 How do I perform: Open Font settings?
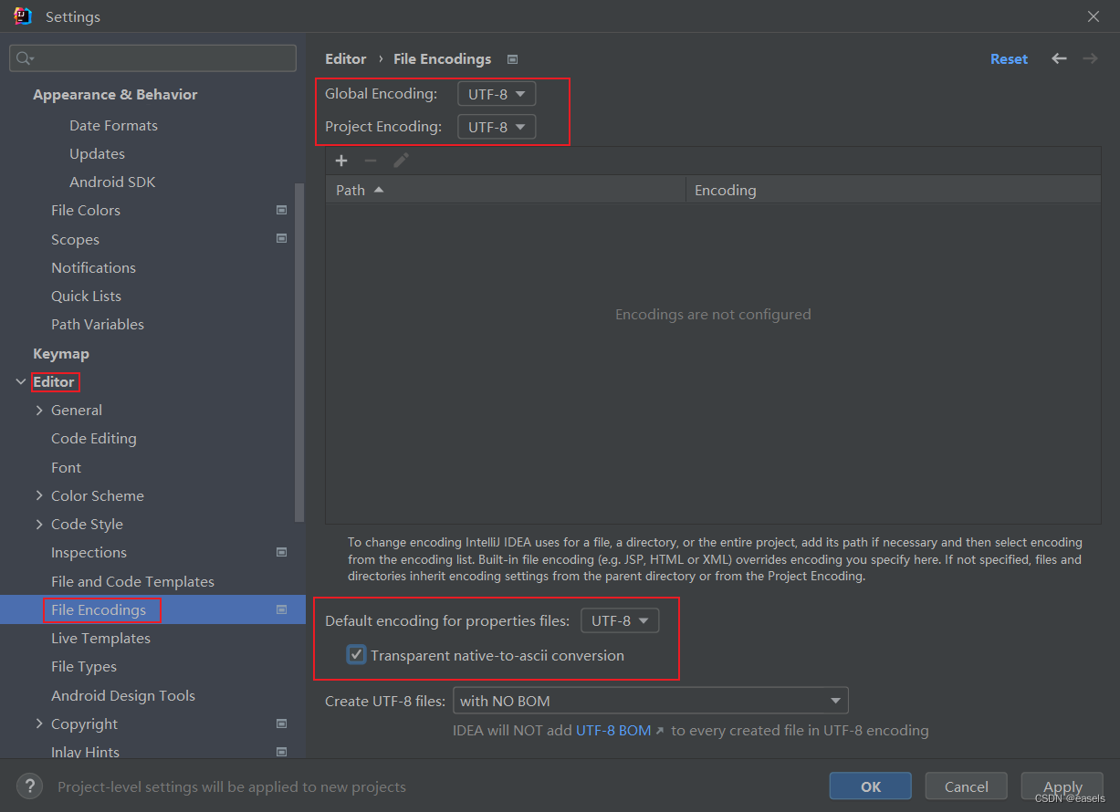pyautogui.click(x=66, y=467)
